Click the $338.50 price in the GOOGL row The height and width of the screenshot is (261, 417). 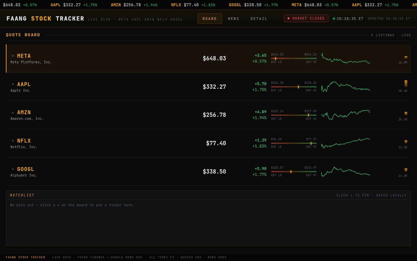coord(214,172)
